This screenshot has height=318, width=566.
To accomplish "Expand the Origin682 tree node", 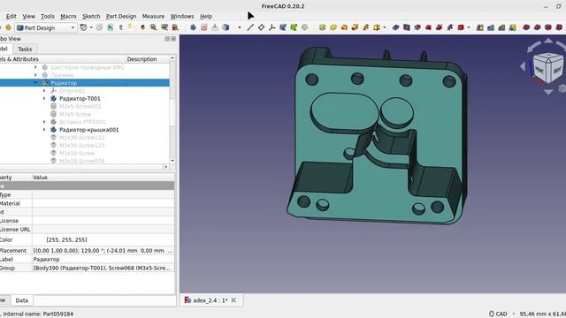I will pos(44,90).
